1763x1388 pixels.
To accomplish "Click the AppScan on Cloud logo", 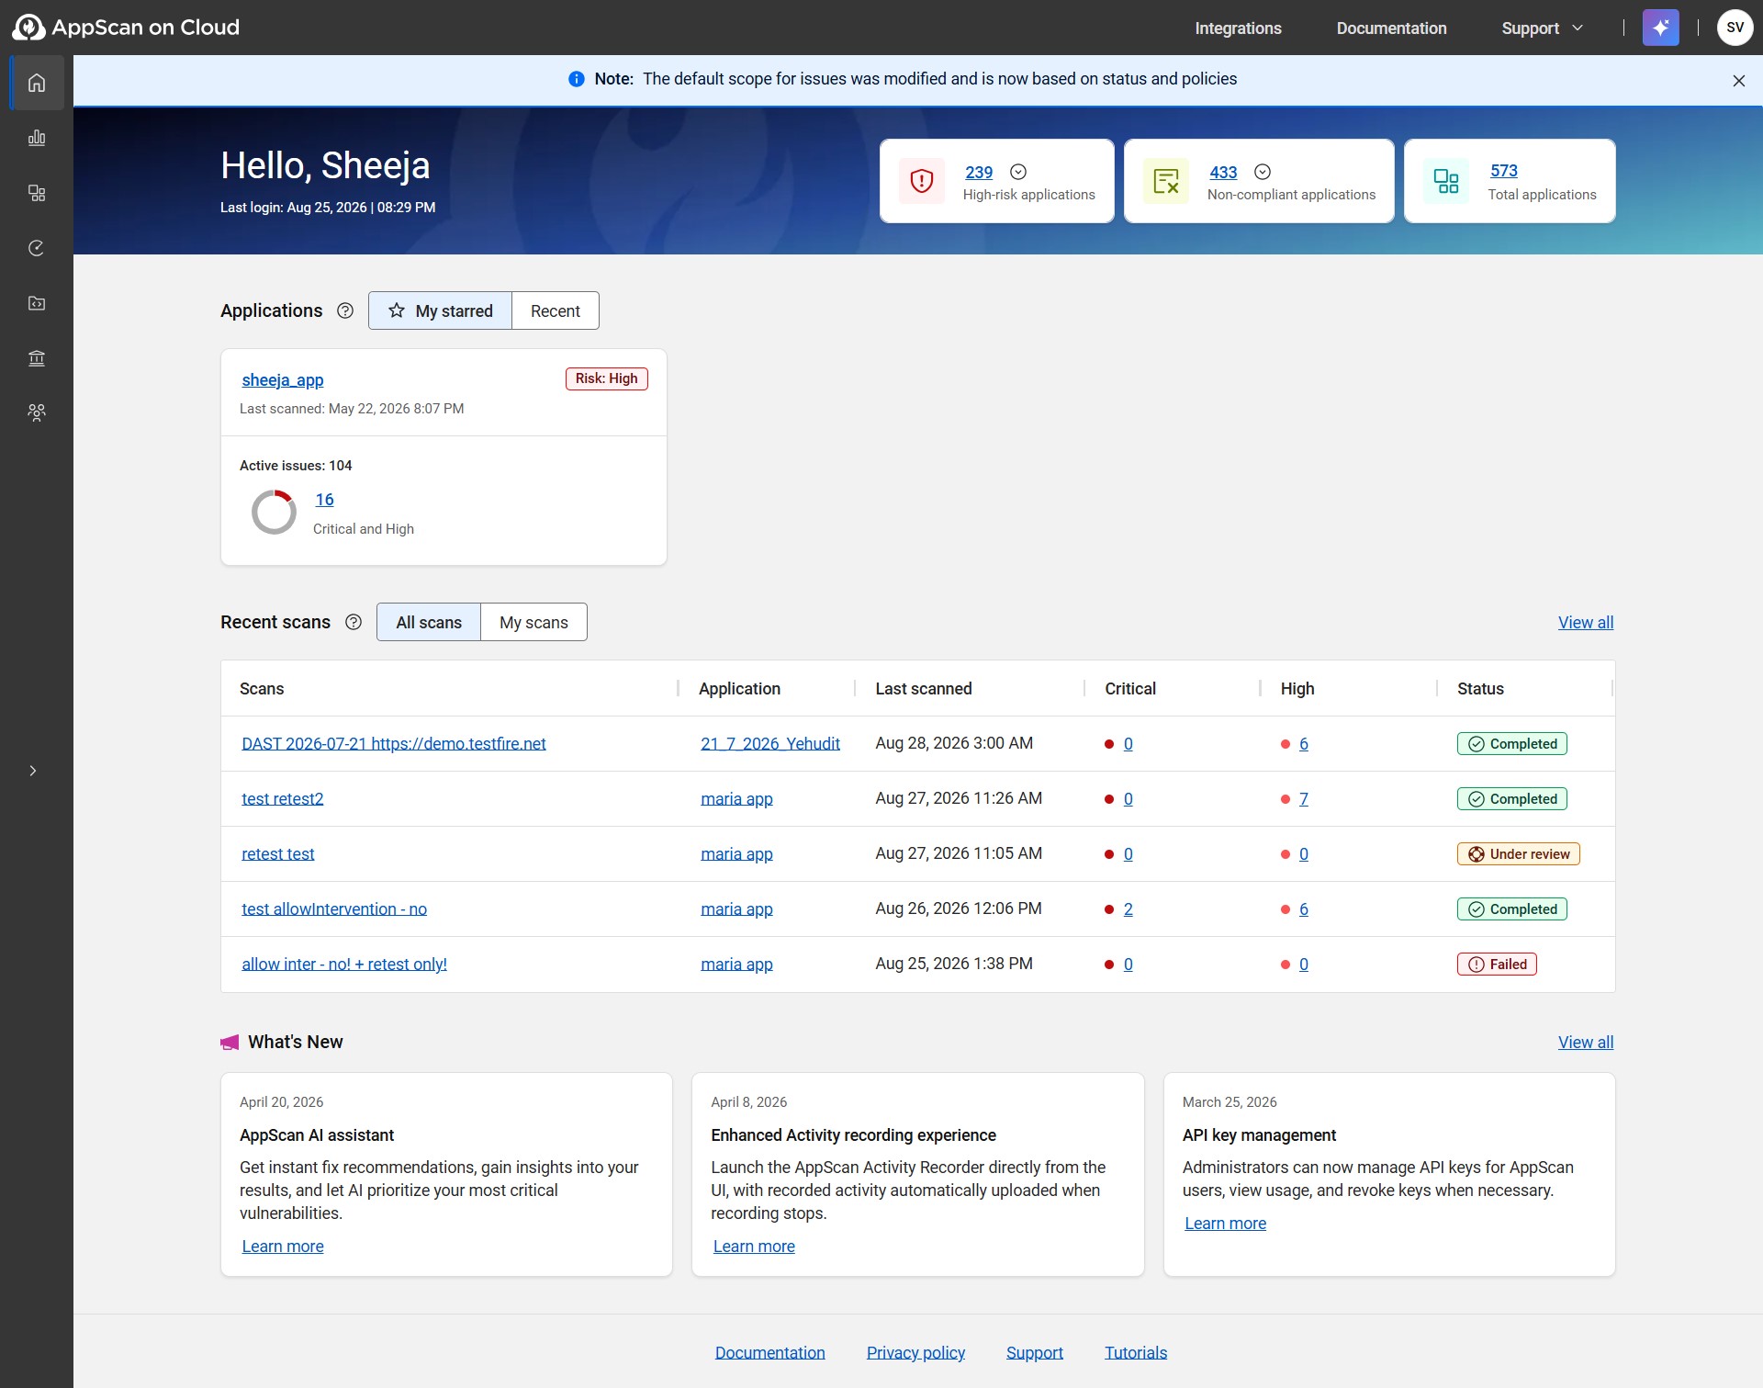I will pos(126,28).
